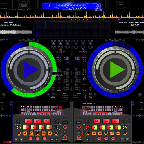Click the yellow-ringed button on the left controller

[x=19, y=127]
